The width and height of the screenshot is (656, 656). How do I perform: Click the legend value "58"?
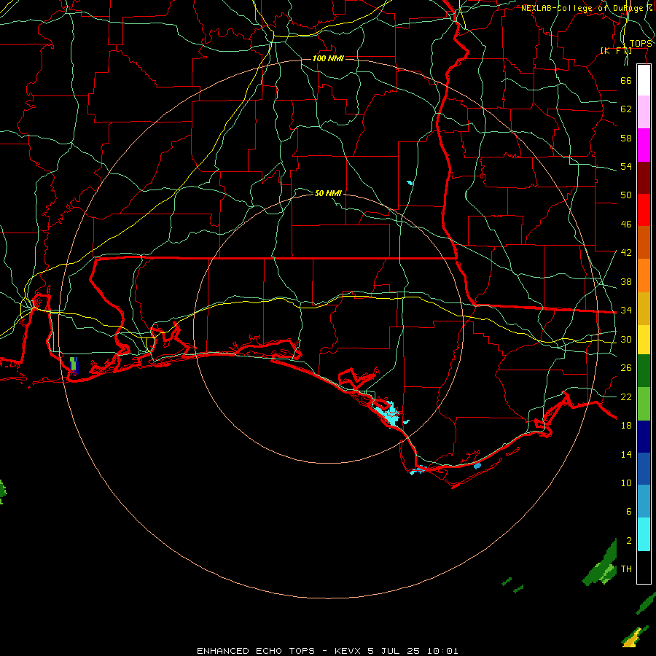(626, 138)
